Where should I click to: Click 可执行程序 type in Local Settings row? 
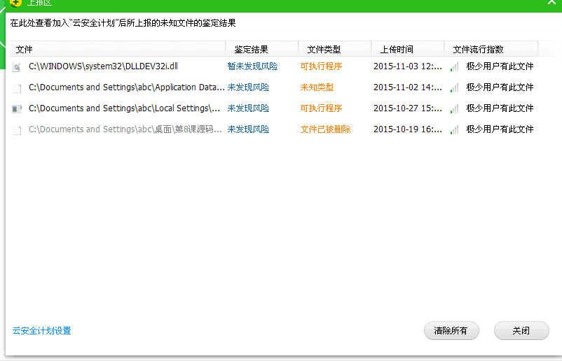(x=321, y=108)
